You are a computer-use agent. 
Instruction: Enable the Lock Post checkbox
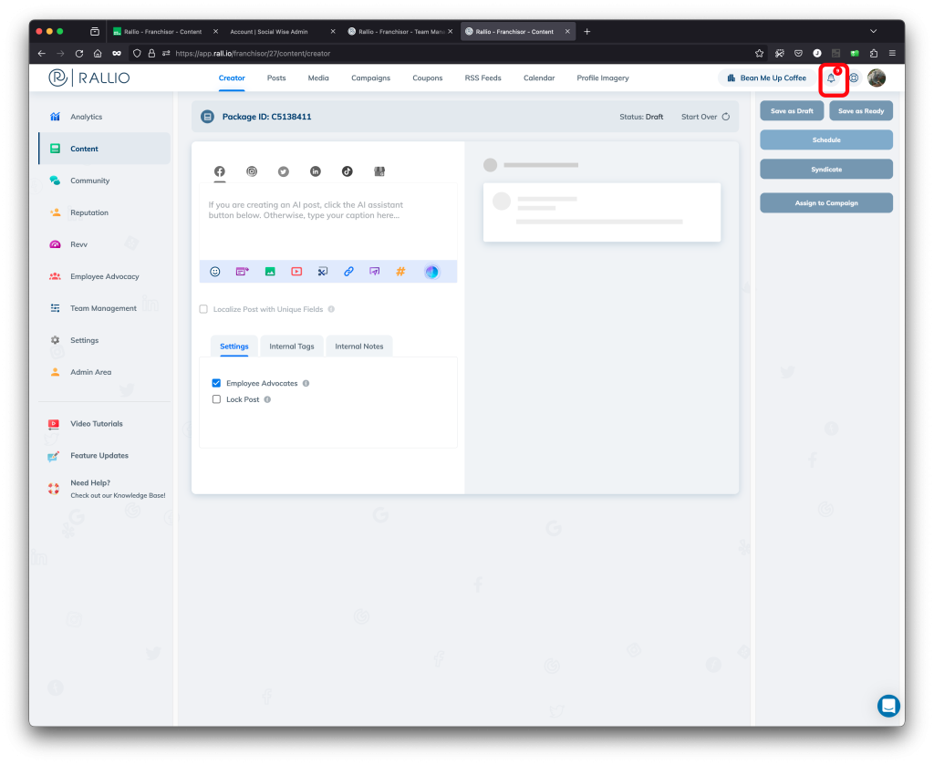click(x=216, y=399)
